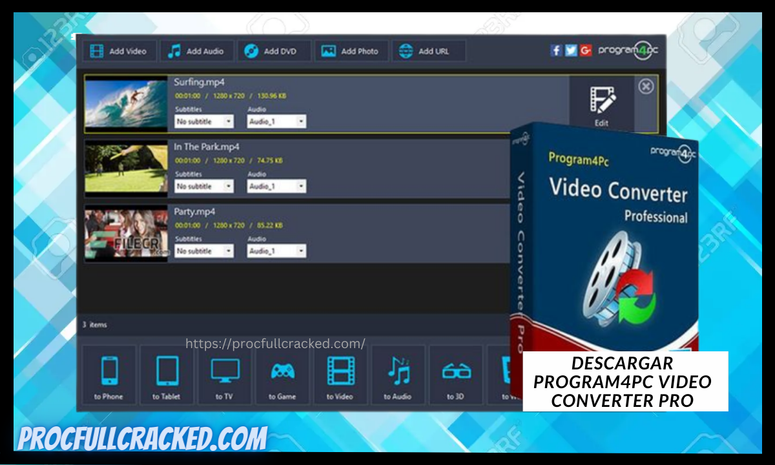Click the Facebook share icon
The image size is (775, 465).
coord(556,50)
